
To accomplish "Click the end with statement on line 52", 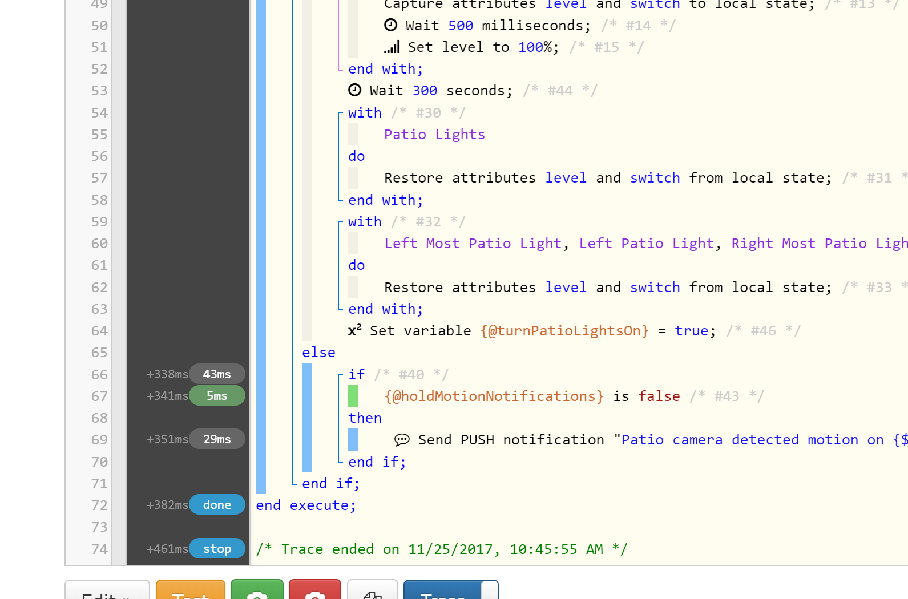I will pyautogui.click(x=386, y=69).
